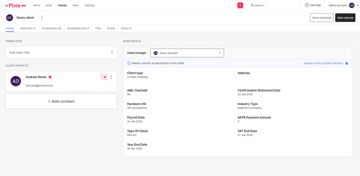Open the Work menu
This screenshot has width=360, height=176.
tap(37, 5)
